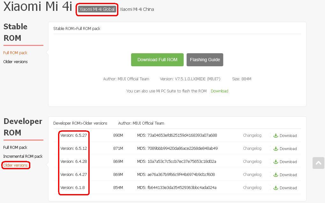This screenshot has height=203, width=325.
Task: Click the 890M size value
Action: [118, 135]
